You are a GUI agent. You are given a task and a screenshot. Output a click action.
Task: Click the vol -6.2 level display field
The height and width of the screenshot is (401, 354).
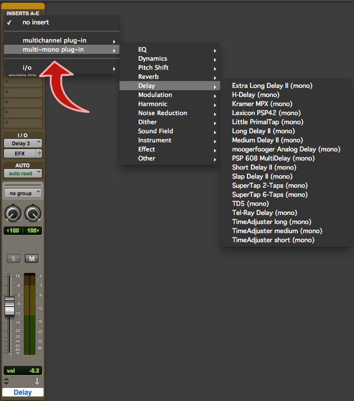(23, 371)
